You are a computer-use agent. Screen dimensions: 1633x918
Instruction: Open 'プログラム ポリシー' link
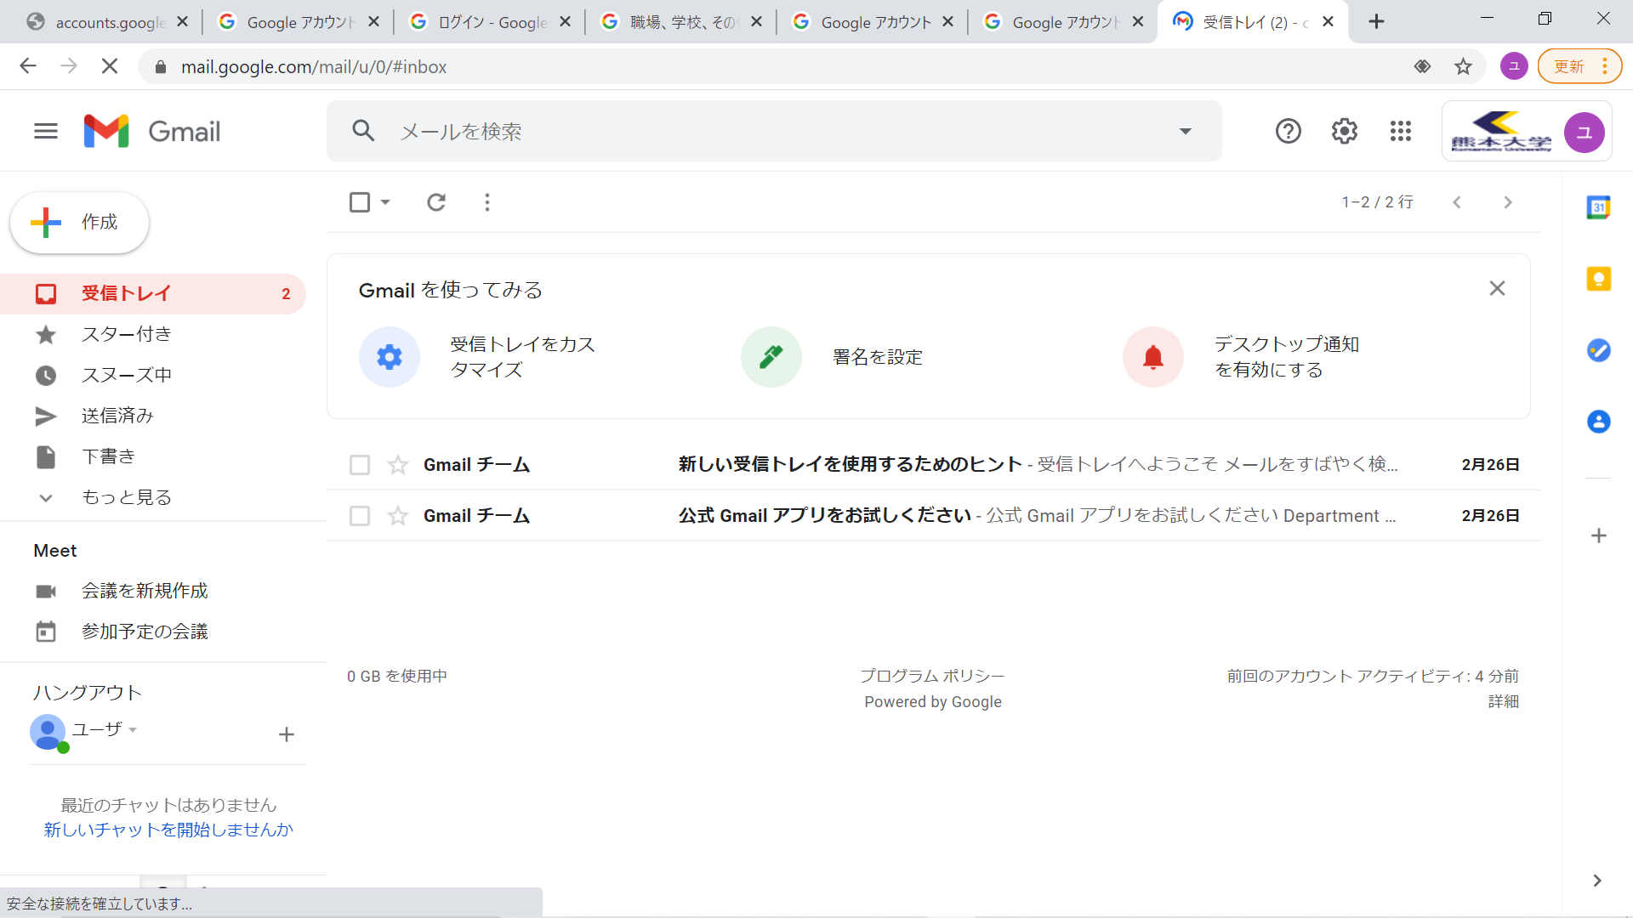tap(933, 676)
